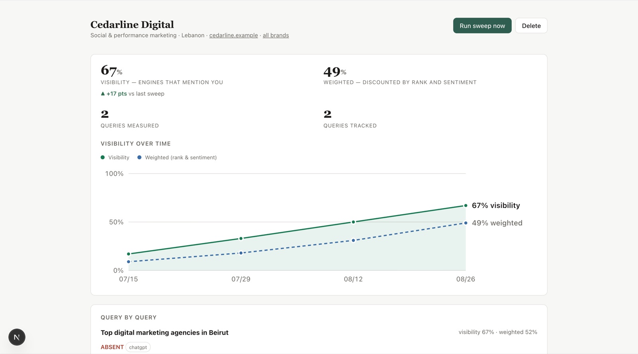Select the 08/26 weighted data point

pos(466,223)
